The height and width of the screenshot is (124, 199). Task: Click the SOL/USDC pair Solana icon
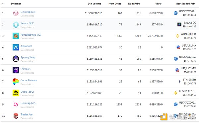coord(179,24)
